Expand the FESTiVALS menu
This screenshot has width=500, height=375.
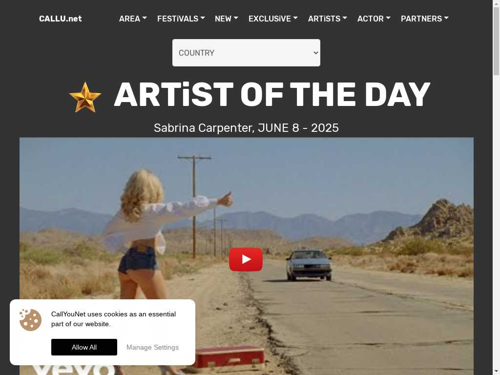[x=181, y=19]
